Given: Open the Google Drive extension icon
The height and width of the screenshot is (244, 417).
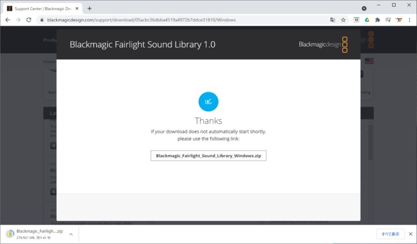Looking at the screenshot, I should (367, 19).
